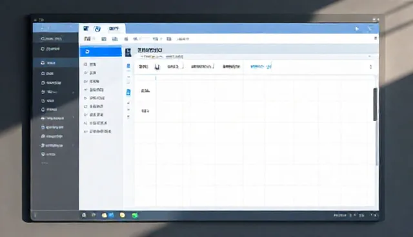Click the dark vertical scrollbar thumb on right edge
The image size is (413, 237).
click(x=375, y=104)
